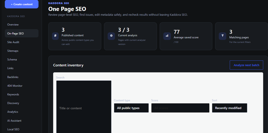The image size is (268, 133).
Task: Open the All scores dropdown
Action: [180, 108]
